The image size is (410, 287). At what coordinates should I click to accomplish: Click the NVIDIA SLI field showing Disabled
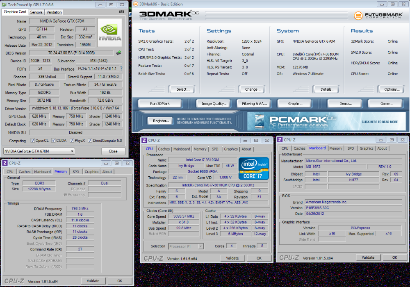pyautogui.click(x=76, y=132)
